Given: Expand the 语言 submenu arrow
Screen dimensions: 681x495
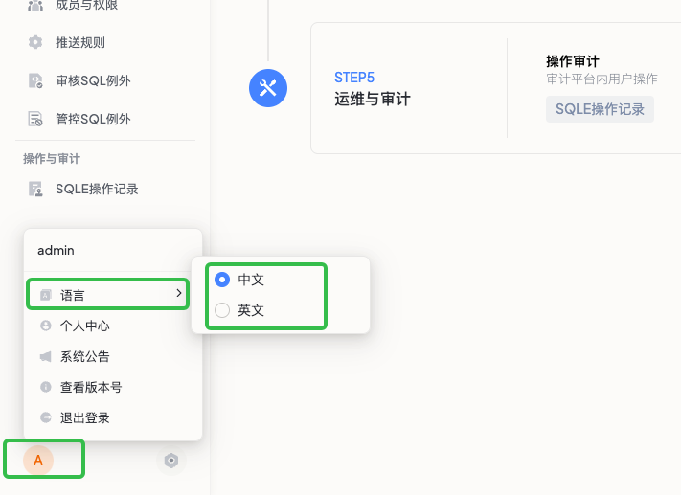Looking at the screenshot, I should [179, 294].
